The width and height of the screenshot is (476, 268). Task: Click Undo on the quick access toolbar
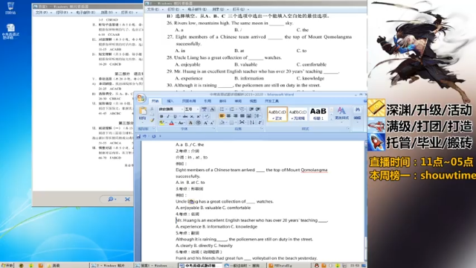pyautogui.click(x=145, y=136)
